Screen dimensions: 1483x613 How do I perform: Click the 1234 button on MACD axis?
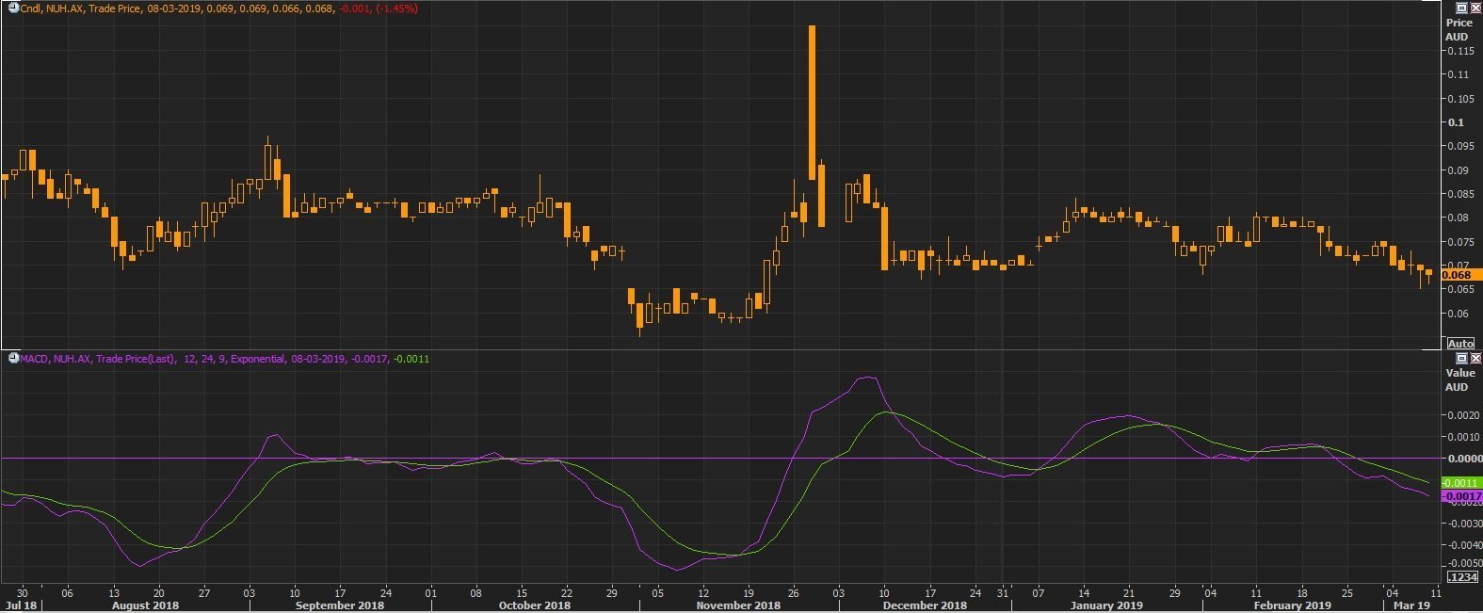(x=1461, y=577)
